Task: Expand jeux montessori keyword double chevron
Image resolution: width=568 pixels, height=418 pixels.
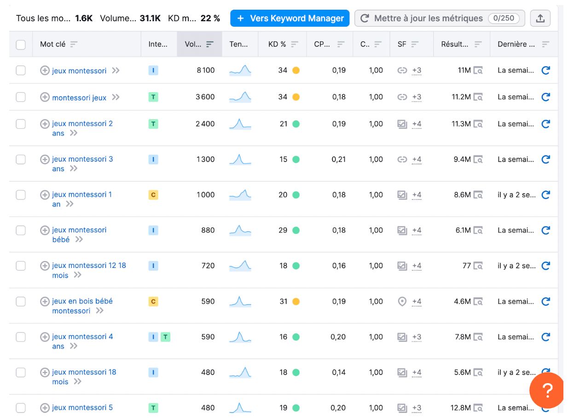Action: point(116,71)
